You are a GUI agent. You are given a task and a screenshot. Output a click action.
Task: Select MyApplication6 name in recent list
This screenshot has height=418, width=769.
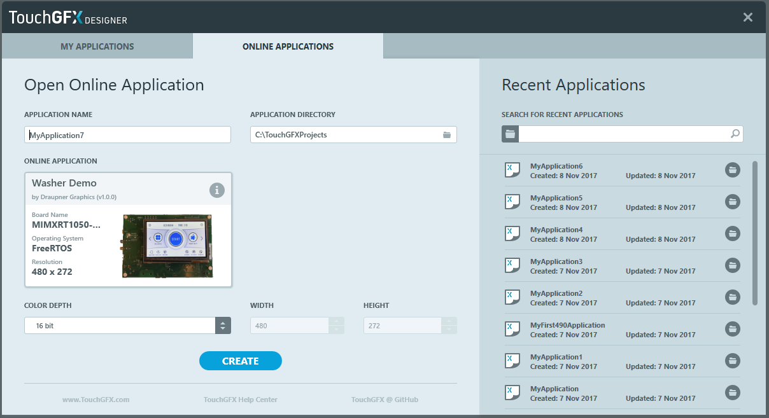pyautogui.click(x=556, y=166)
